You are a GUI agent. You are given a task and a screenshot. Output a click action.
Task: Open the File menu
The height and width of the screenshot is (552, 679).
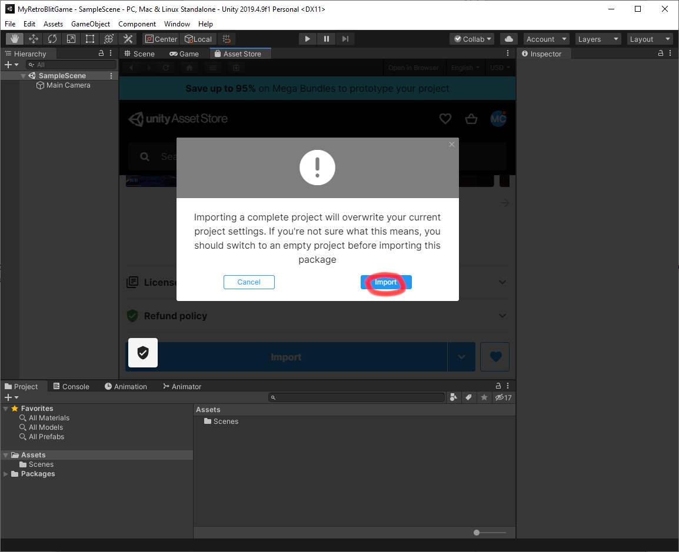click(x=10, y=24)
